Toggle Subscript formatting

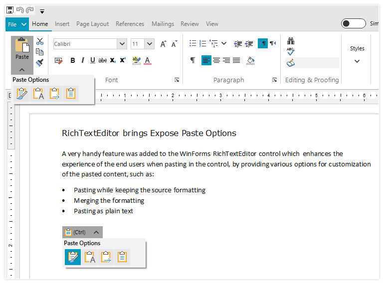(x=113, y=60)
